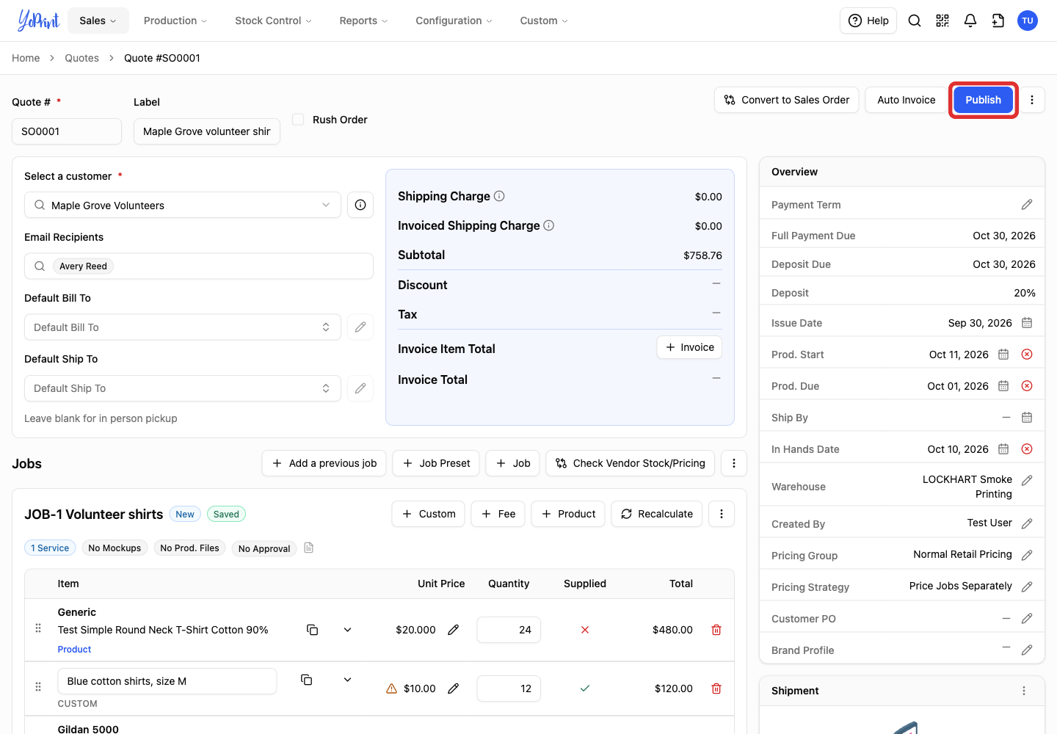The image size is (1057, 734).
Task: Go to Quotes breadcrumb link
Action: coord(81,58)
